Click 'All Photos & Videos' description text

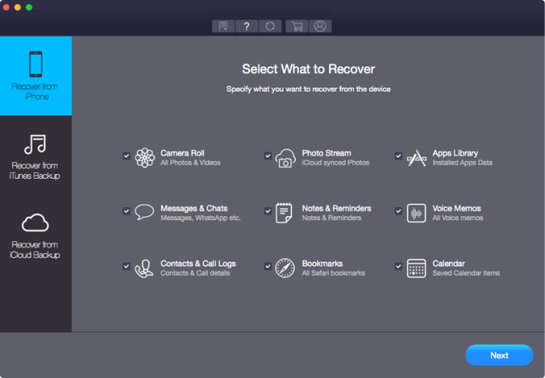coord(191,163)
